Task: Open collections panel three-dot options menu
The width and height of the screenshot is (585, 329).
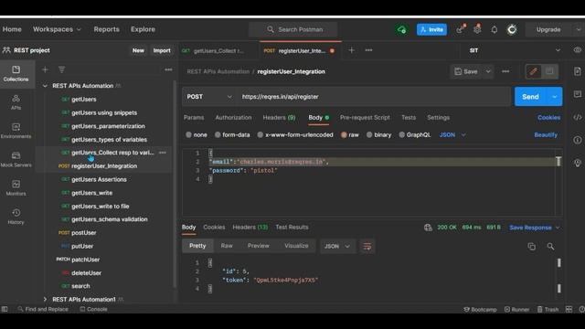Action: coord(168,69)
